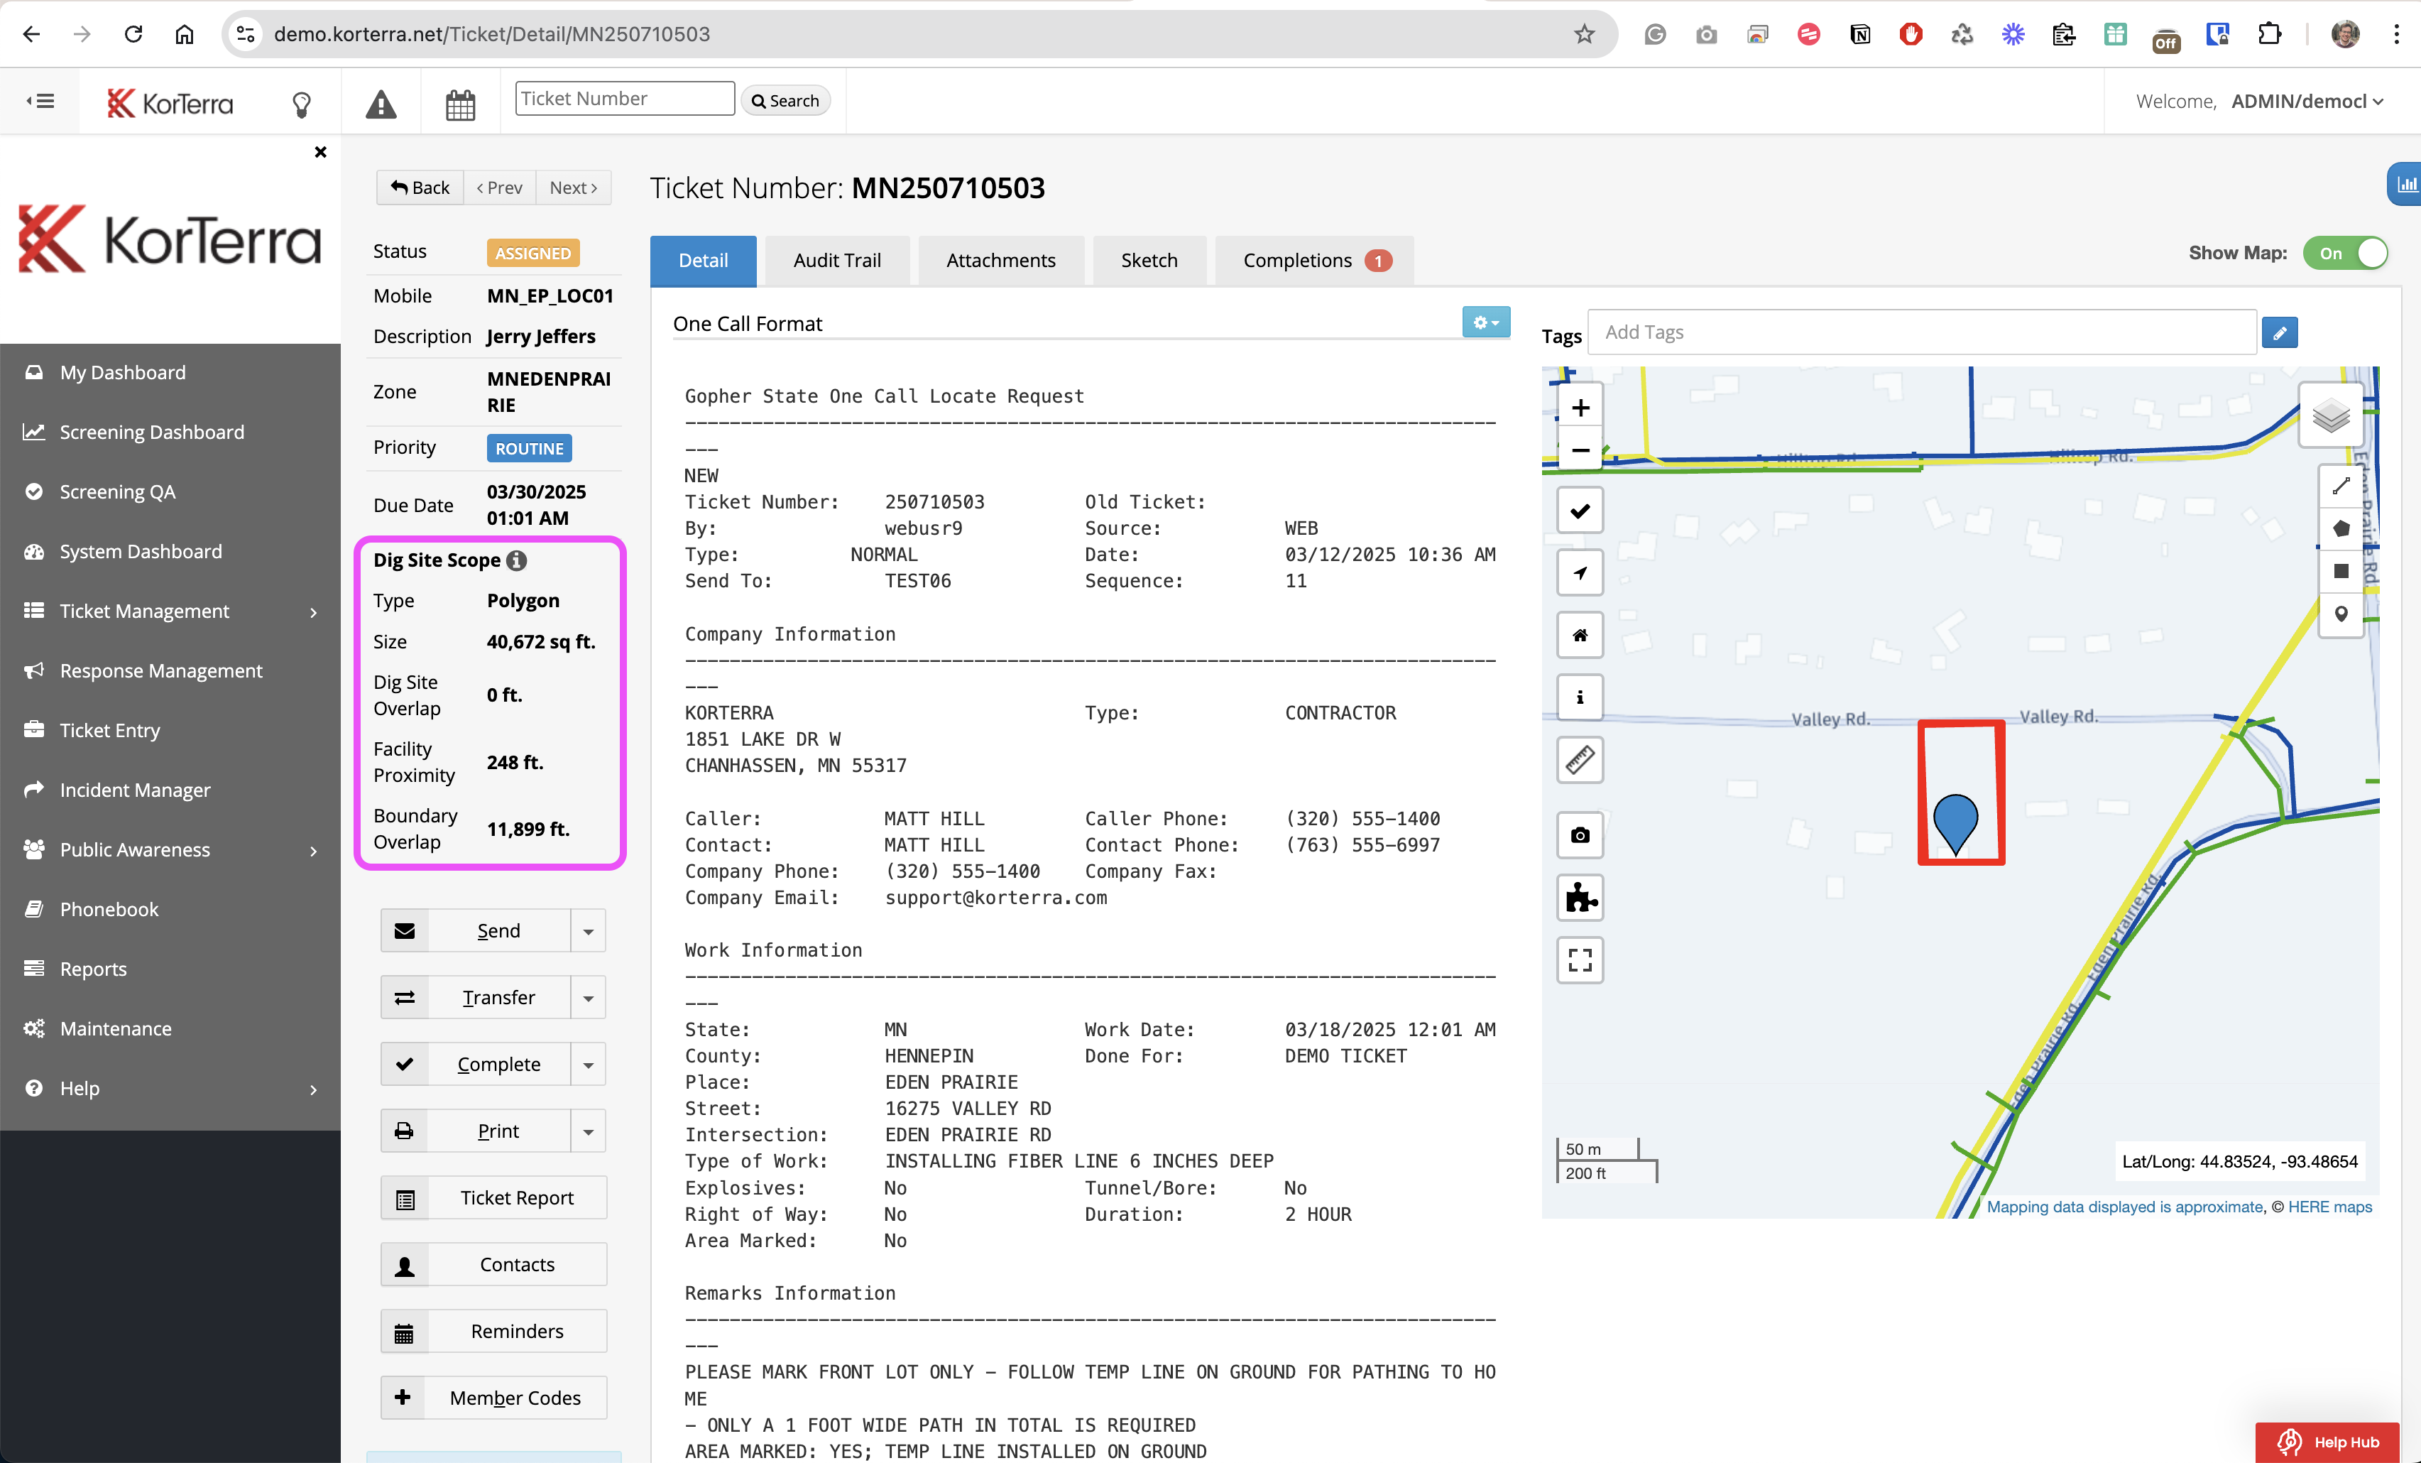
Task: Switch to the Attachments tab
Action: click(1000, 261)
